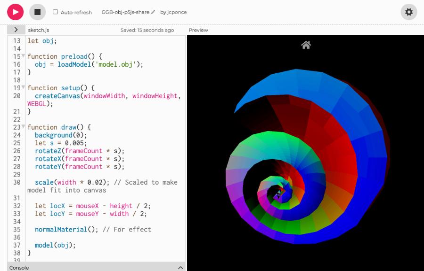Stop the running sketch
This screenshot has width=424, height=271.
coord(38,12)
